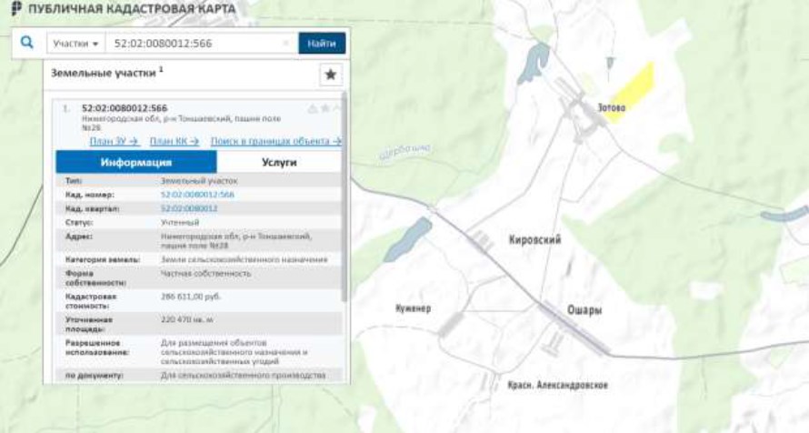The image size is (809, 433).
Task: Add result to favorites with small star
Action: (x=325, y=108)
